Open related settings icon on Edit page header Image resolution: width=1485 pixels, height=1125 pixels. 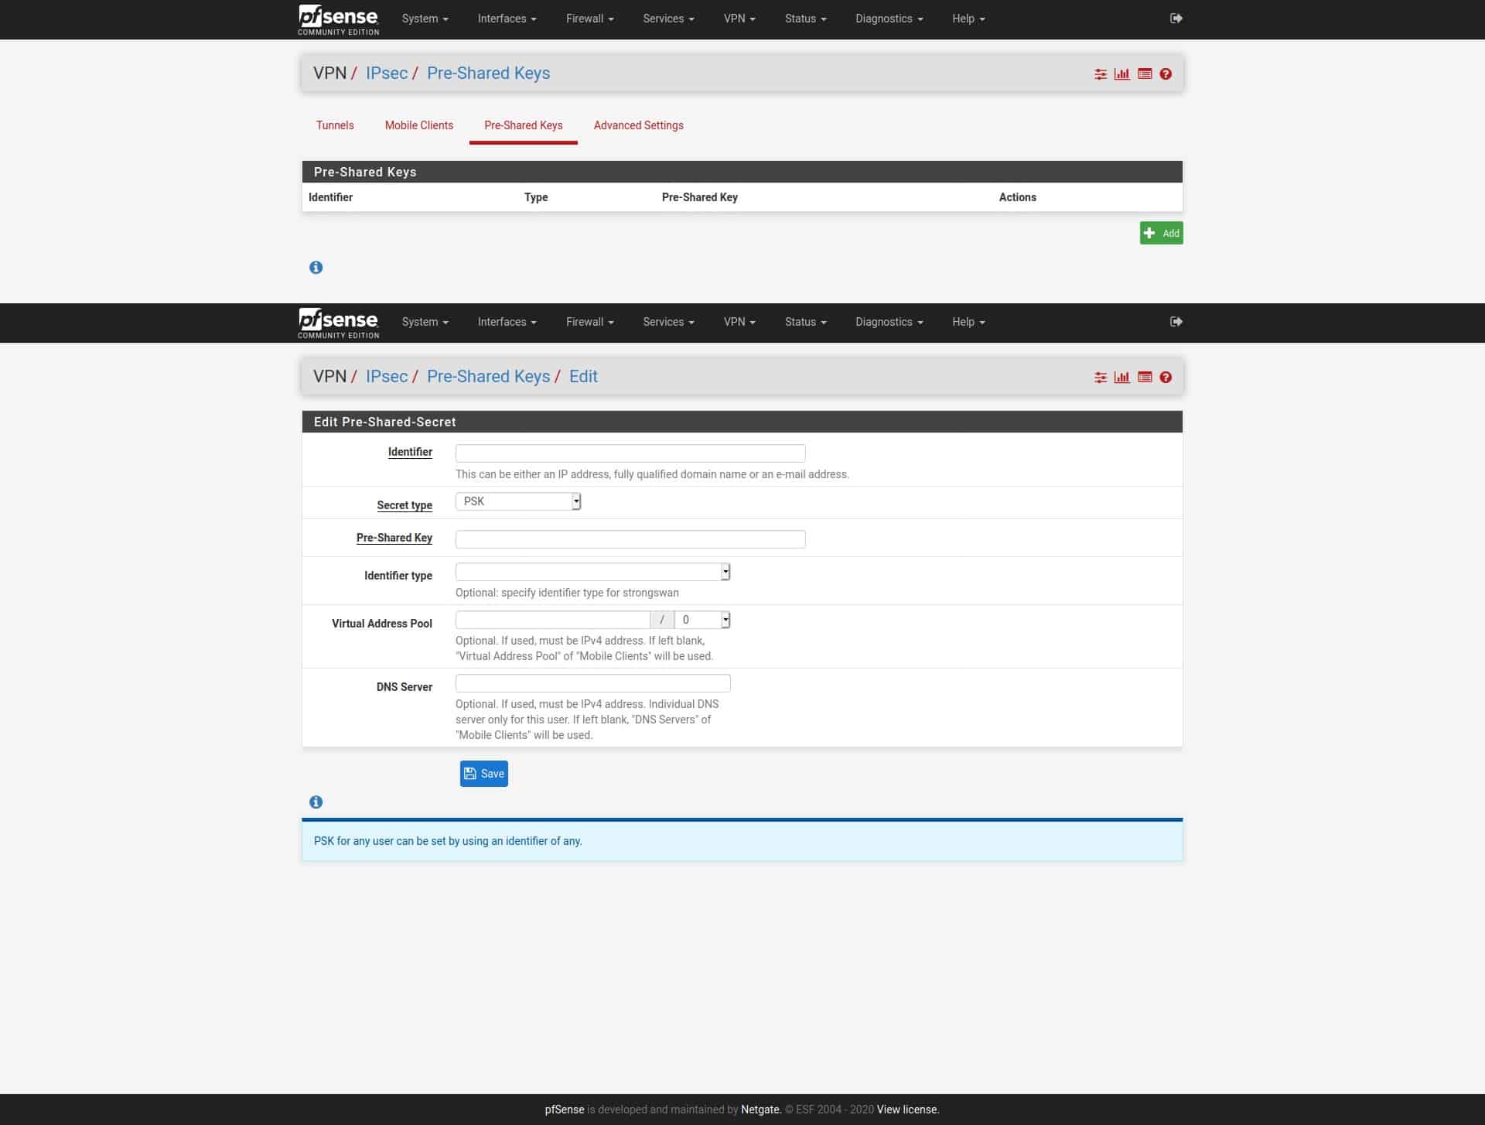pos(1101,378)
